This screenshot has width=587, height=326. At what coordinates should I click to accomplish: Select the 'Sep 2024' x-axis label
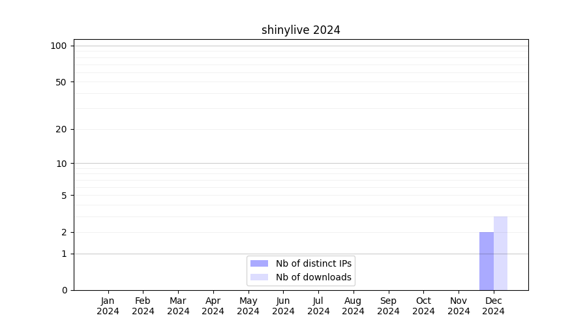click(388, 306)
